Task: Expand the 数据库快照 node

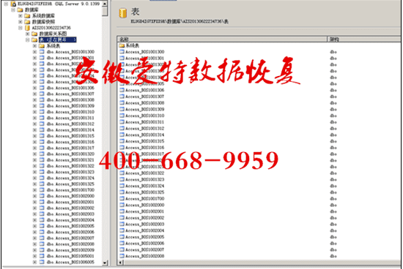Action: 21,22
